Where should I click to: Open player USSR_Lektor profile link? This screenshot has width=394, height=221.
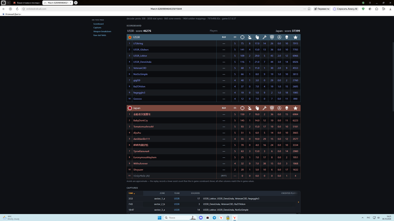tap(140, 56)
